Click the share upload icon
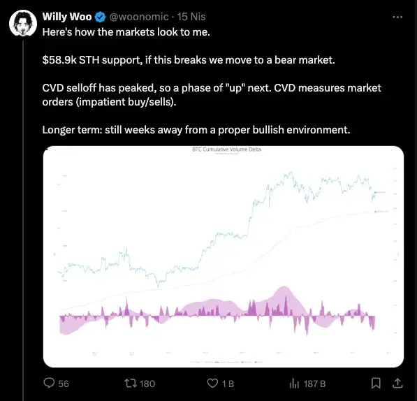The width and height of the screenshot is (417, 401). pos(397,383)
